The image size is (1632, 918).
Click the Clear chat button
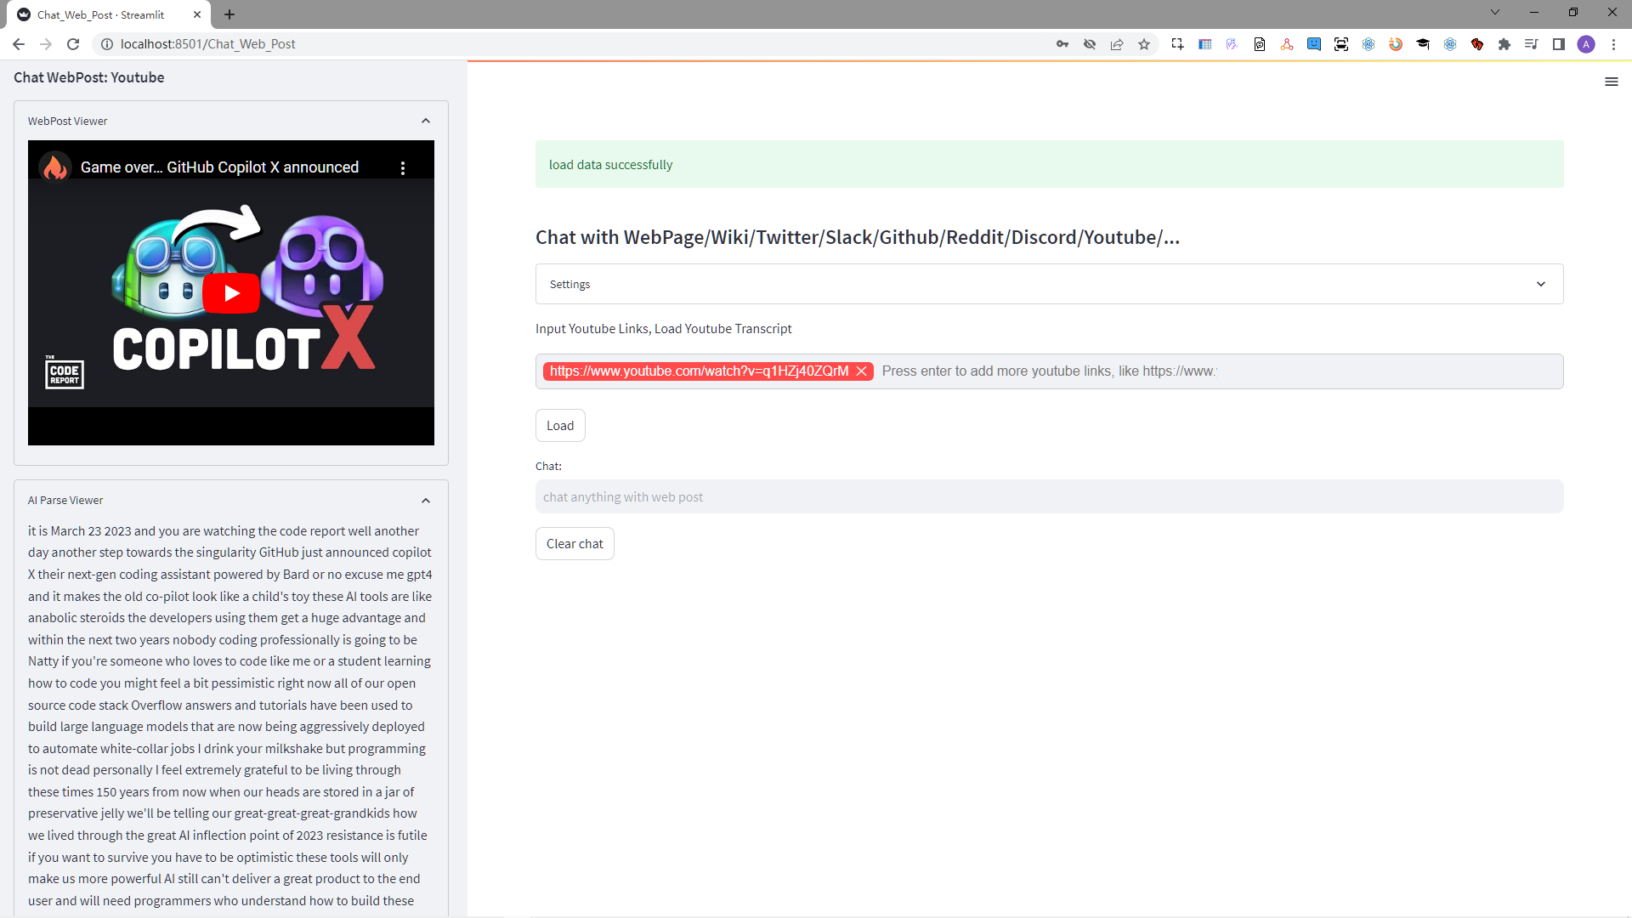(575, 543)
